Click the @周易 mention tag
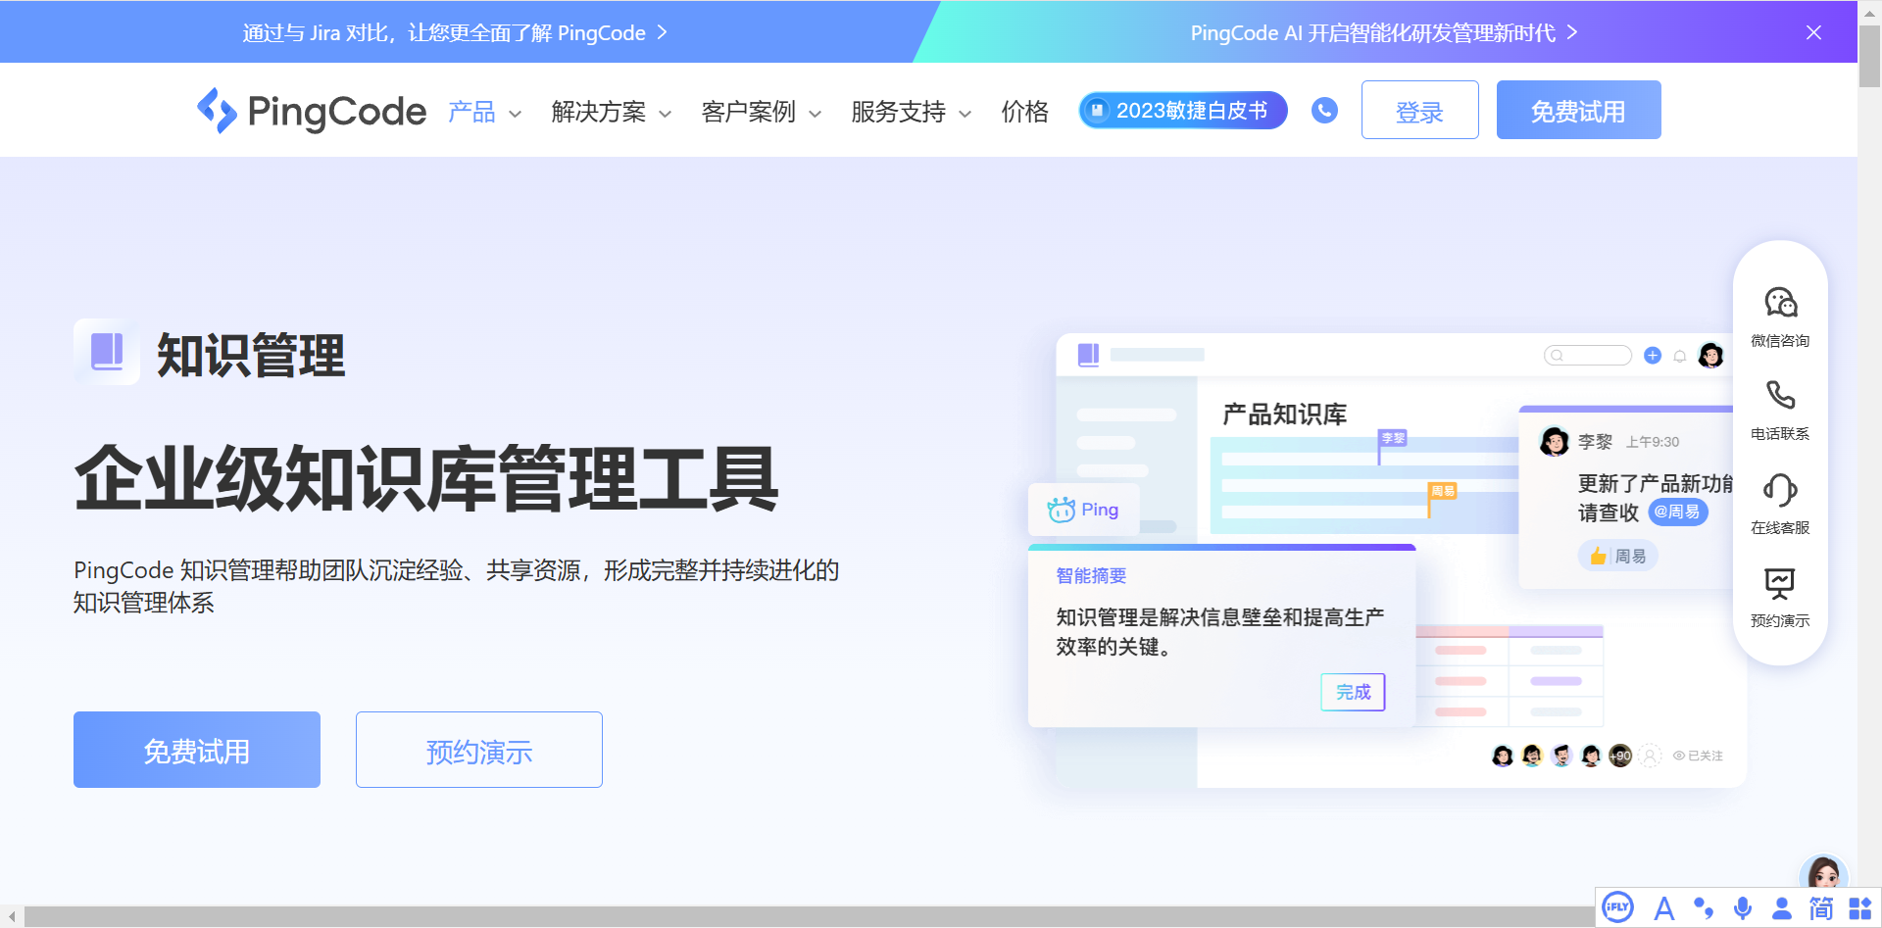 1677,512
